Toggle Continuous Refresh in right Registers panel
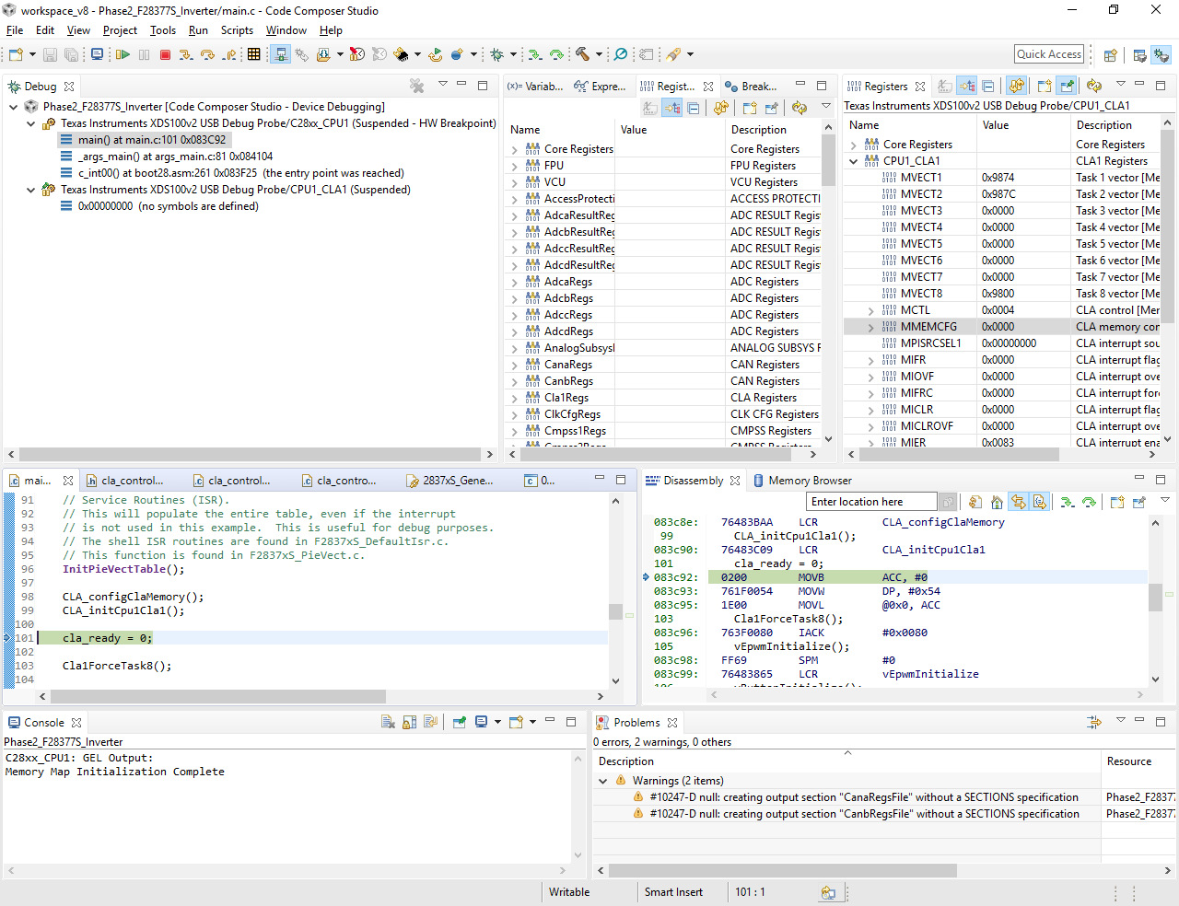Screen dimensions: 1179x906 pyautogui.click(x=1016, y=87)
